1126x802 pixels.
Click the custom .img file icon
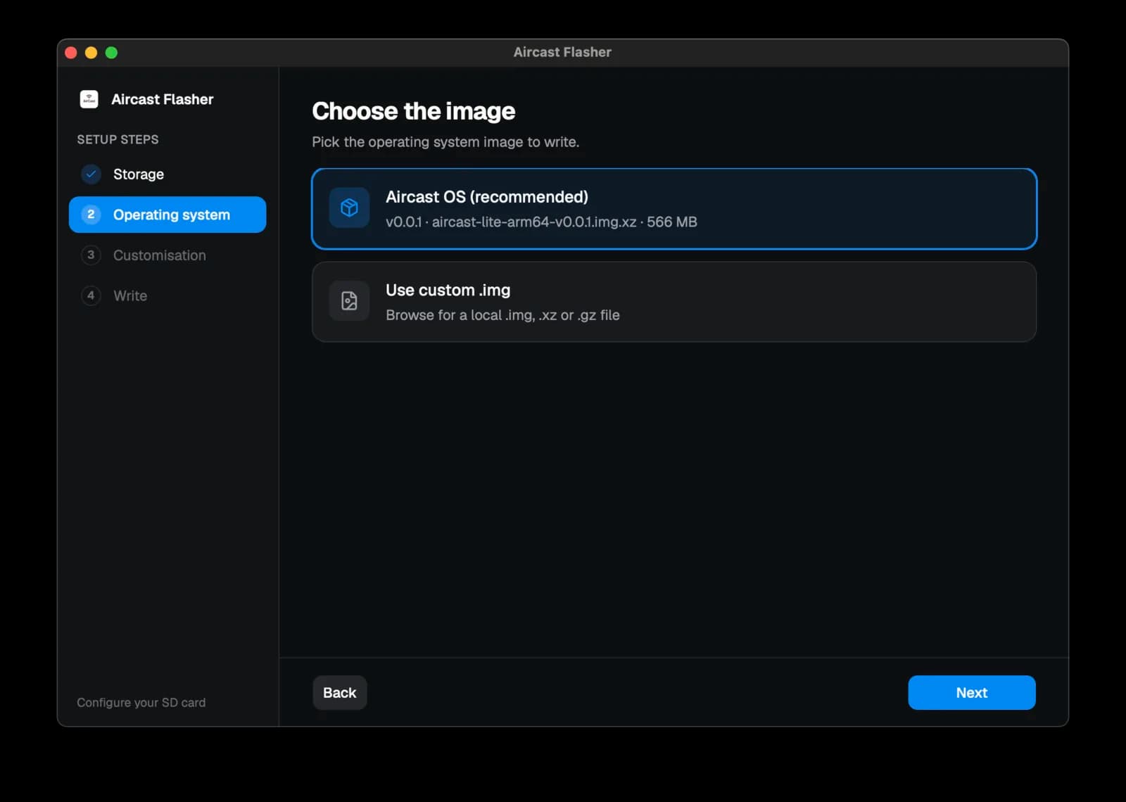[349, 301]
